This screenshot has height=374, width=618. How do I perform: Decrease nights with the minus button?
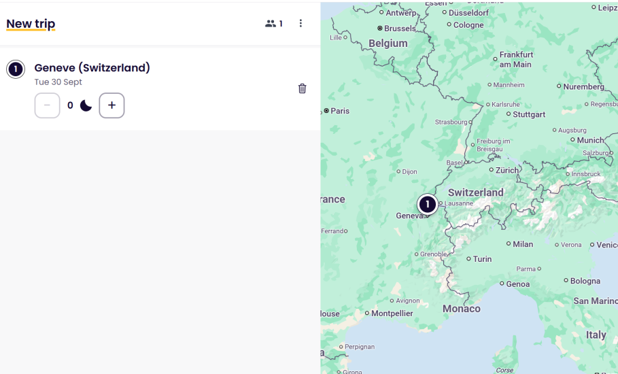pyautogui.click(x=47, y=105)
